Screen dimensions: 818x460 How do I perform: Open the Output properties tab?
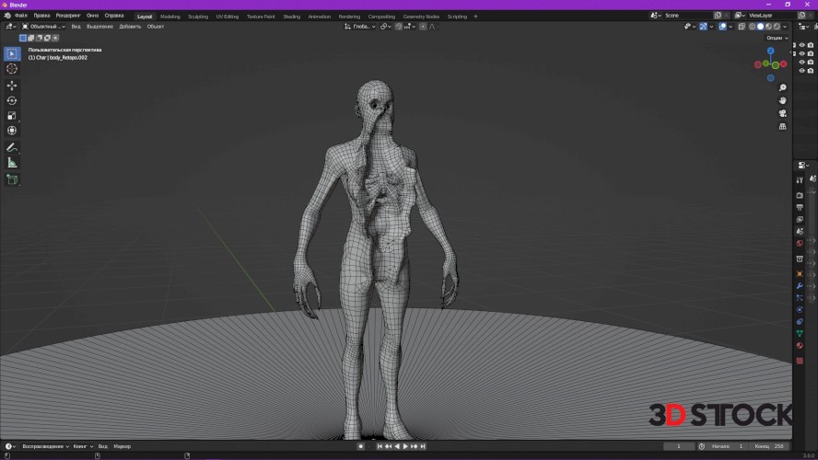pyautogui.click(x=800, y=207)
